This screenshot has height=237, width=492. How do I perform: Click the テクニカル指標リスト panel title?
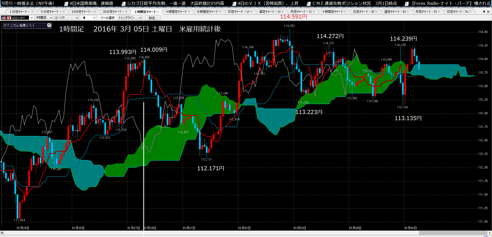pos(19,26)
